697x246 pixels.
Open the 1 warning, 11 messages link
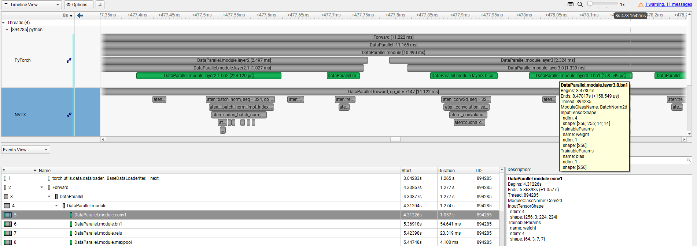[668, 4]
